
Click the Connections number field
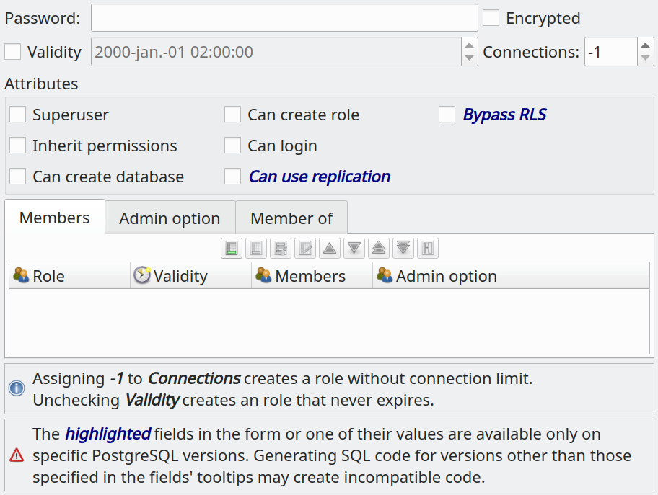tap(611, 52)
